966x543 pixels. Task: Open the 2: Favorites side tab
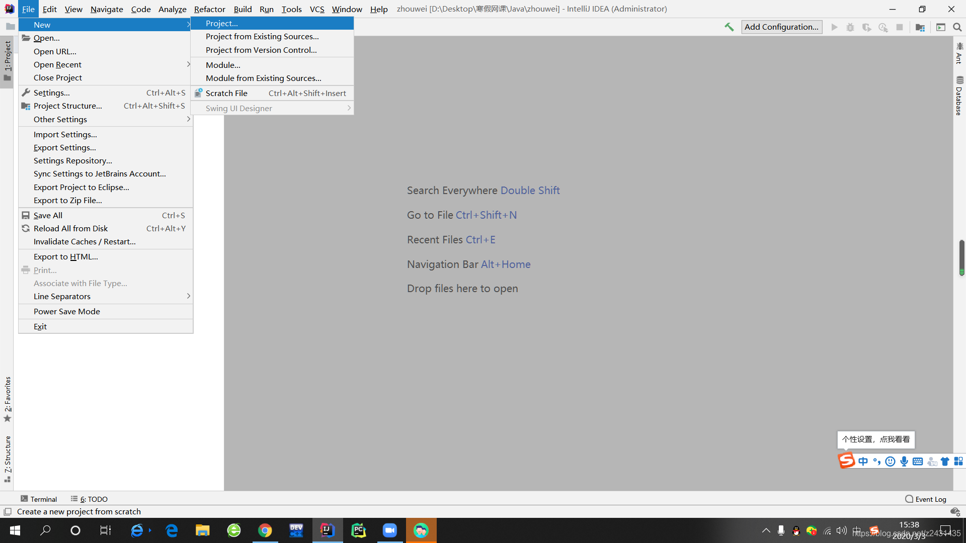[x=7, y=400]
